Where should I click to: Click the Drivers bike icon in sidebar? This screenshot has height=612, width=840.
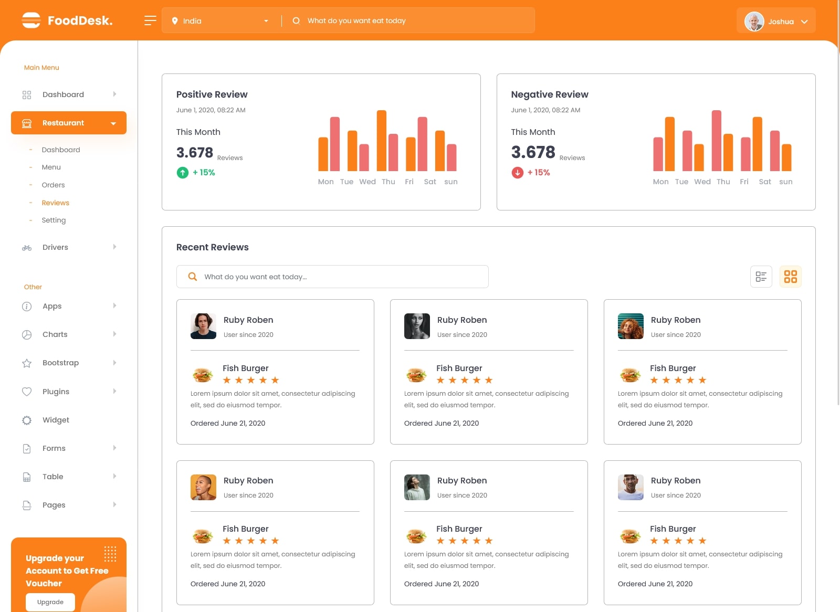[x=27, y=248]
